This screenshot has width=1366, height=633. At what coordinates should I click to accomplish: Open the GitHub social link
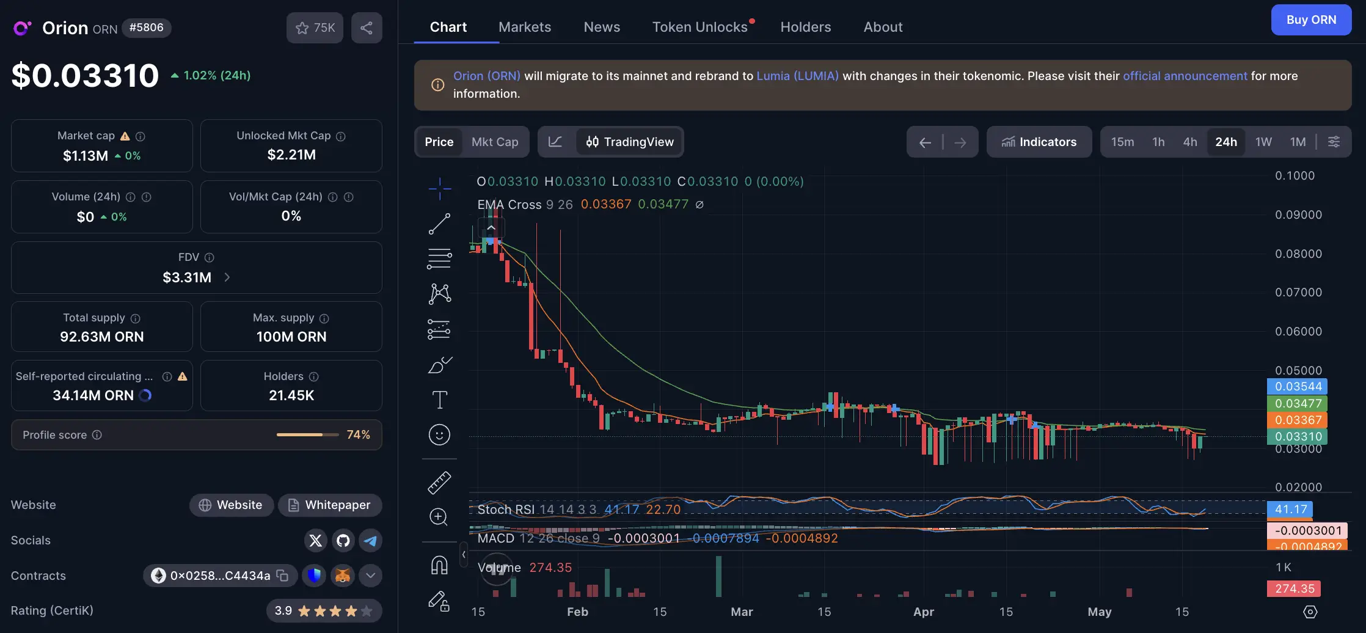pos(343,541)
